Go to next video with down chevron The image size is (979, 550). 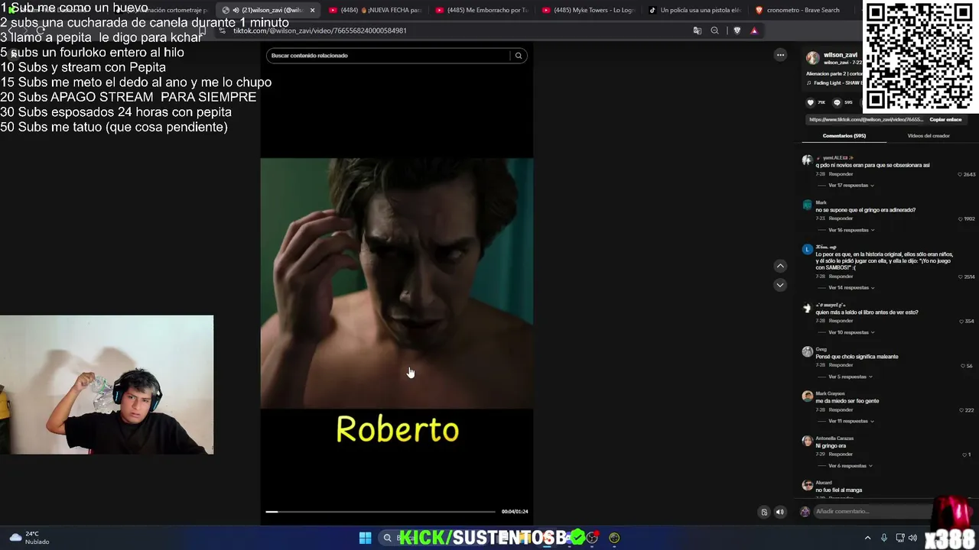pos(780,285)
